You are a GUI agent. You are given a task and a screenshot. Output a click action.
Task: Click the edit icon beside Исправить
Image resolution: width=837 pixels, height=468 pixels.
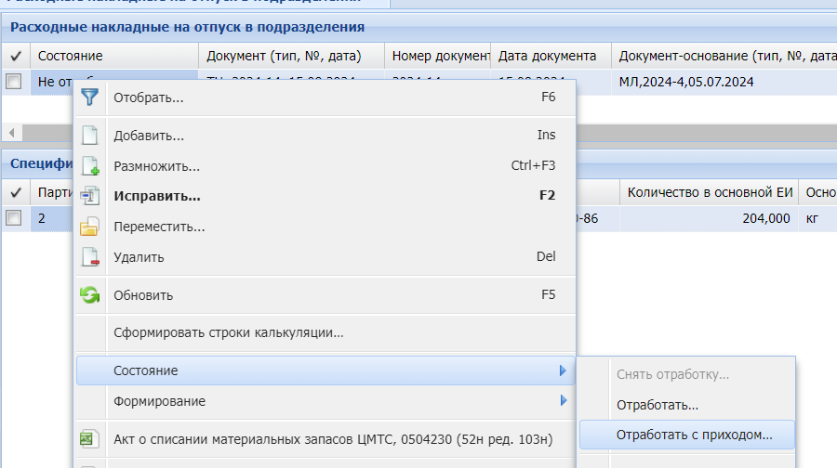click(90, 196)
